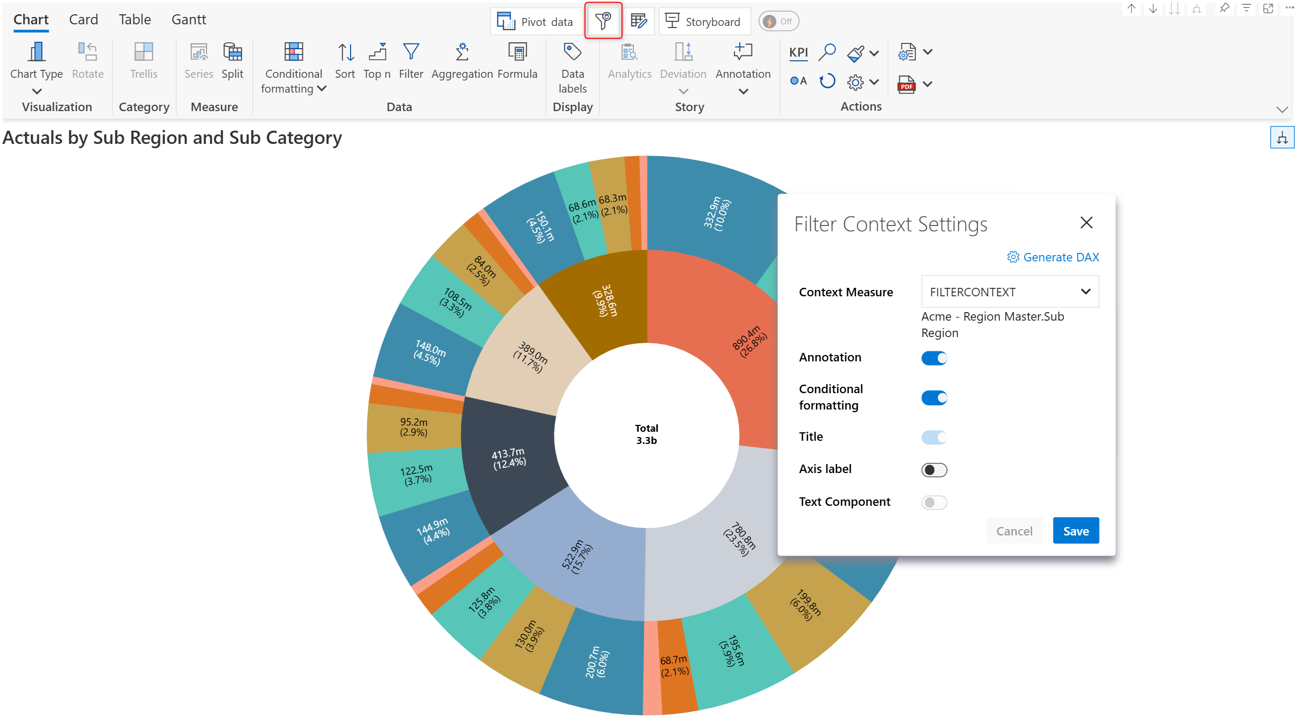The image size is (1297, 727).
Task: Open the Top n tool
Action: click(x=377, y=52)
